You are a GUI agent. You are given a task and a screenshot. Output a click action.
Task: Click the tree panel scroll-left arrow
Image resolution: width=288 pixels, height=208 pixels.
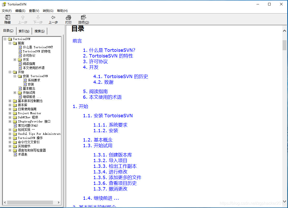point(5,202)
